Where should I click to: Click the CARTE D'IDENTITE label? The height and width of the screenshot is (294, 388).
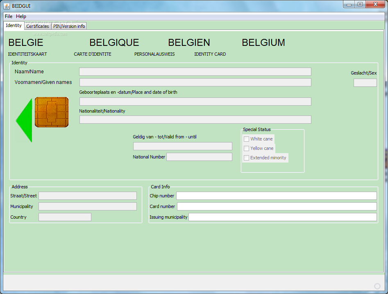[93, 54]
